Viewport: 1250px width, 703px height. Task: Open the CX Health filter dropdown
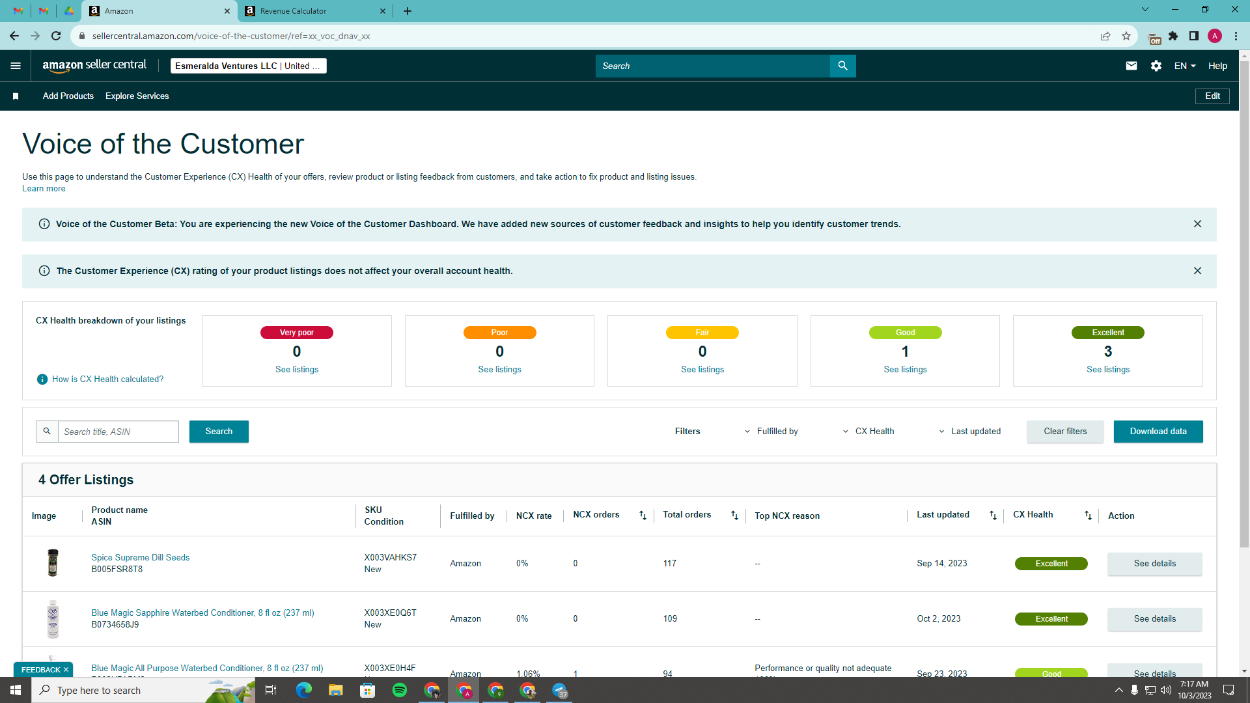tap(868, 432)
